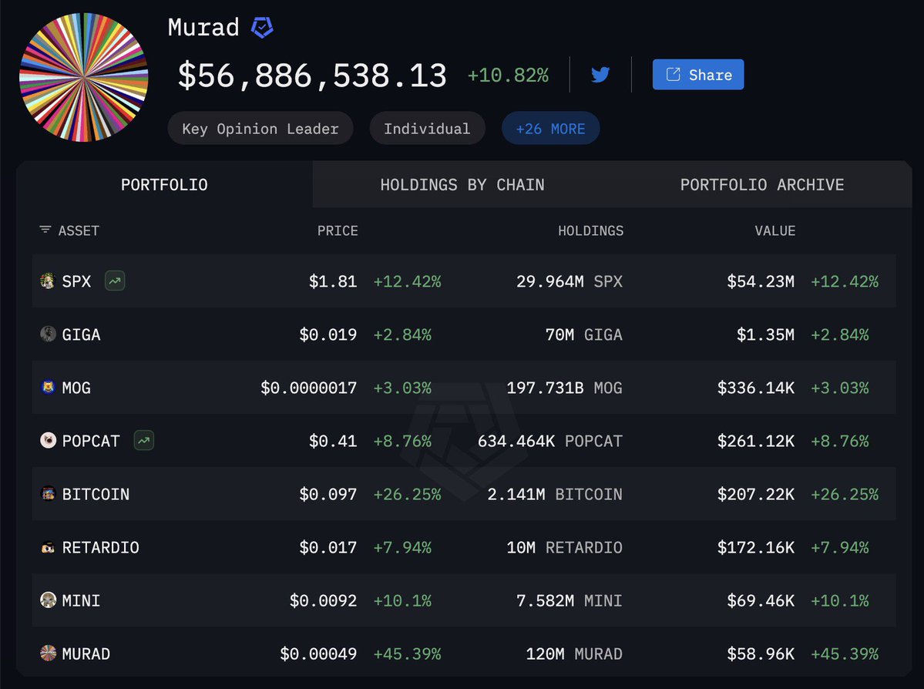The width and height of the screenshot is (924, 689).
Task: Click the Key Opinion Leader tag
Action: pyautogui.click(x=260, y=129)
